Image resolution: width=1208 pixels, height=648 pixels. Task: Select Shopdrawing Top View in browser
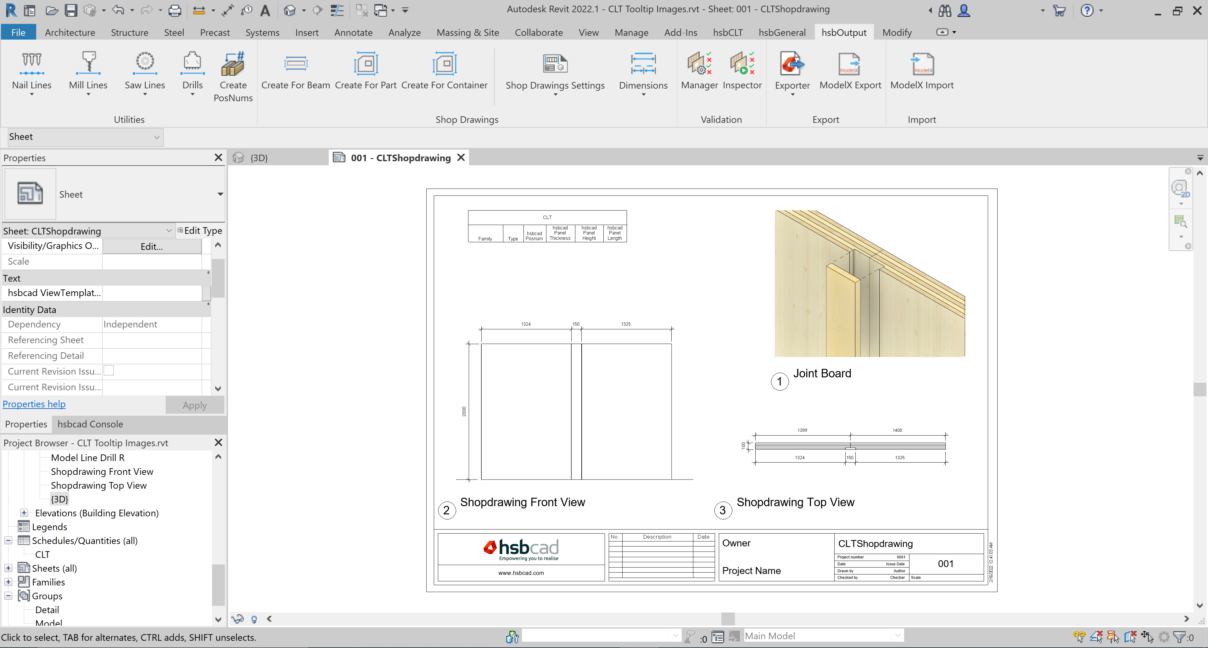(98, 485)
